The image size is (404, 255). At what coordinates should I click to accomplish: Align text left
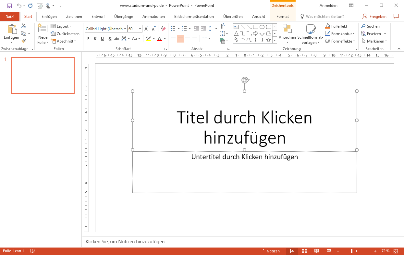point(173,39)
